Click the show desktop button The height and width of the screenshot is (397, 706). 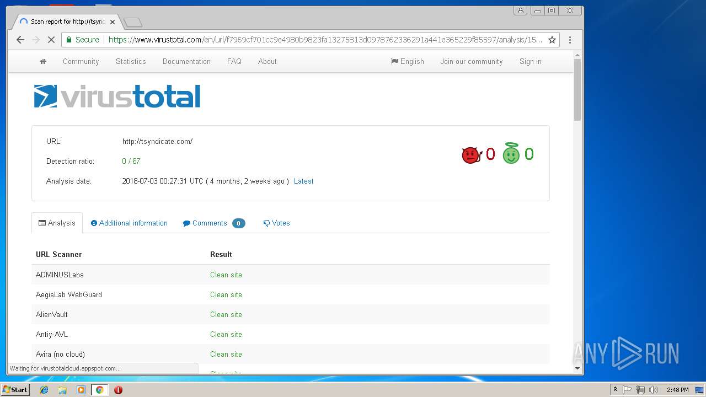tap(699, 390)
